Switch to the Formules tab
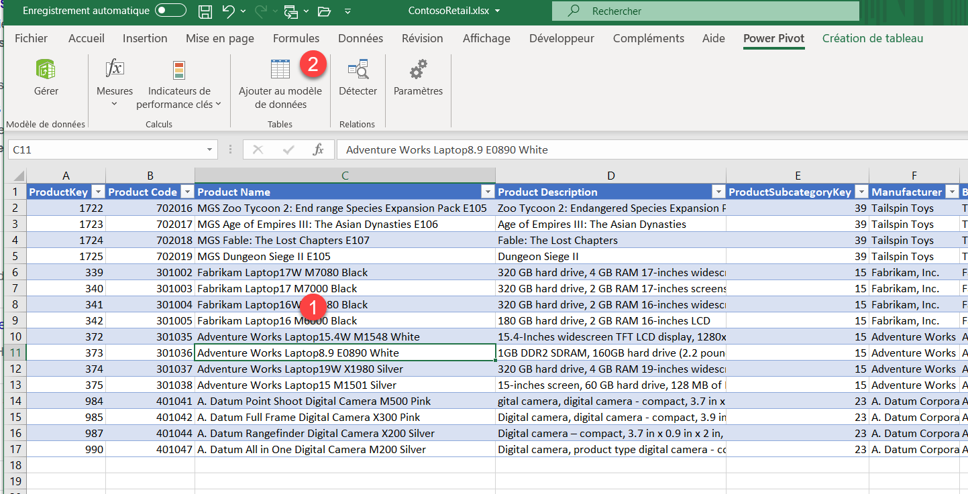This screenshot has height=494, width=968. point(297,38)
